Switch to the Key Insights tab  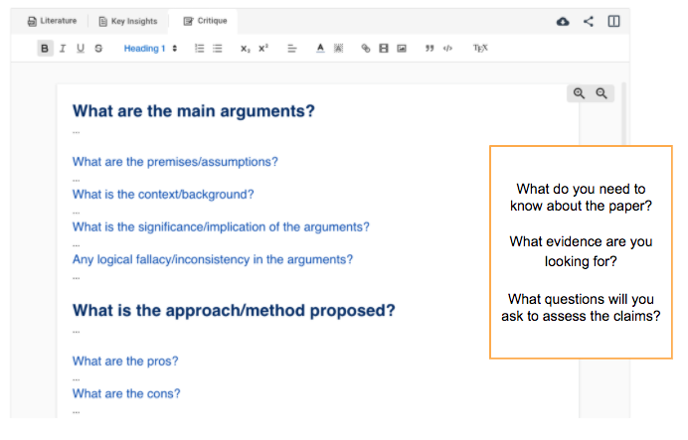[x=128, y=21]
